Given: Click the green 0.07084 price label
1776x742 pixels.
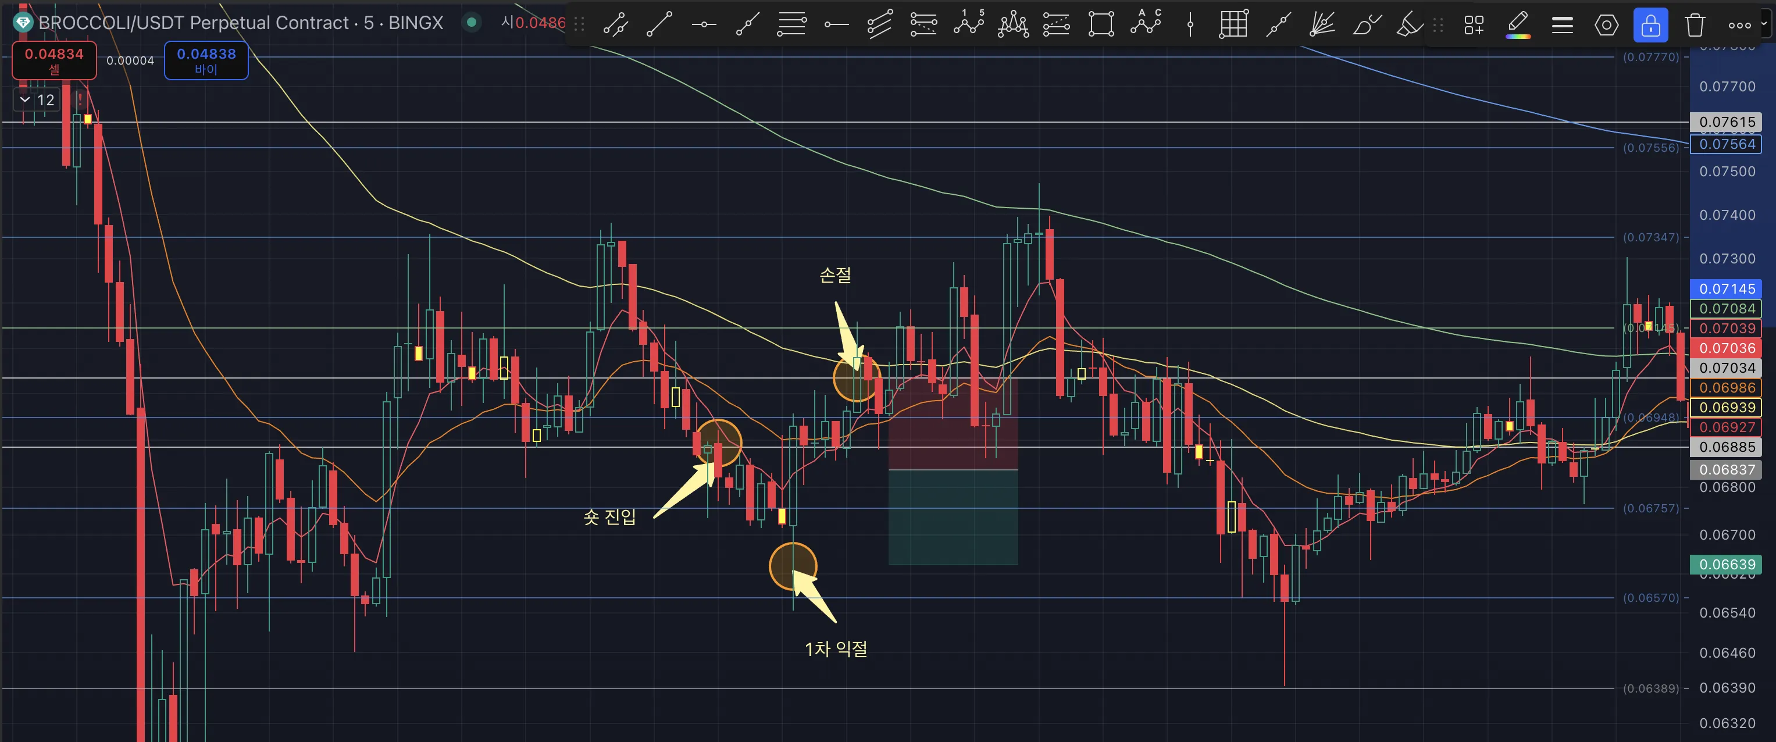Looking at the screenshot, I should tap(1725, 309).
